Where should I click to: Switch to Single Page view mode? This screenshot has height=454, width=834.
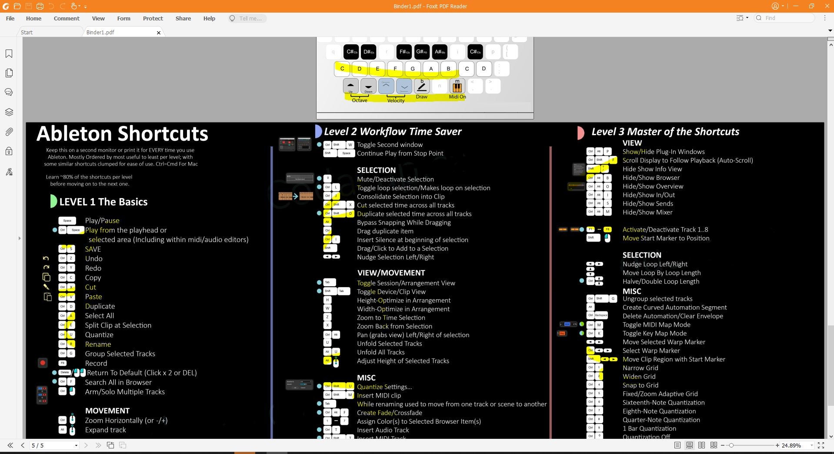677,445
